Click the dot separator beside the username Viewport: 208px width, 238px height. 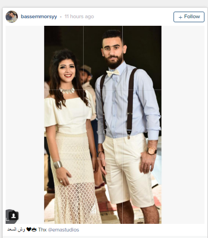coord(61,17)
